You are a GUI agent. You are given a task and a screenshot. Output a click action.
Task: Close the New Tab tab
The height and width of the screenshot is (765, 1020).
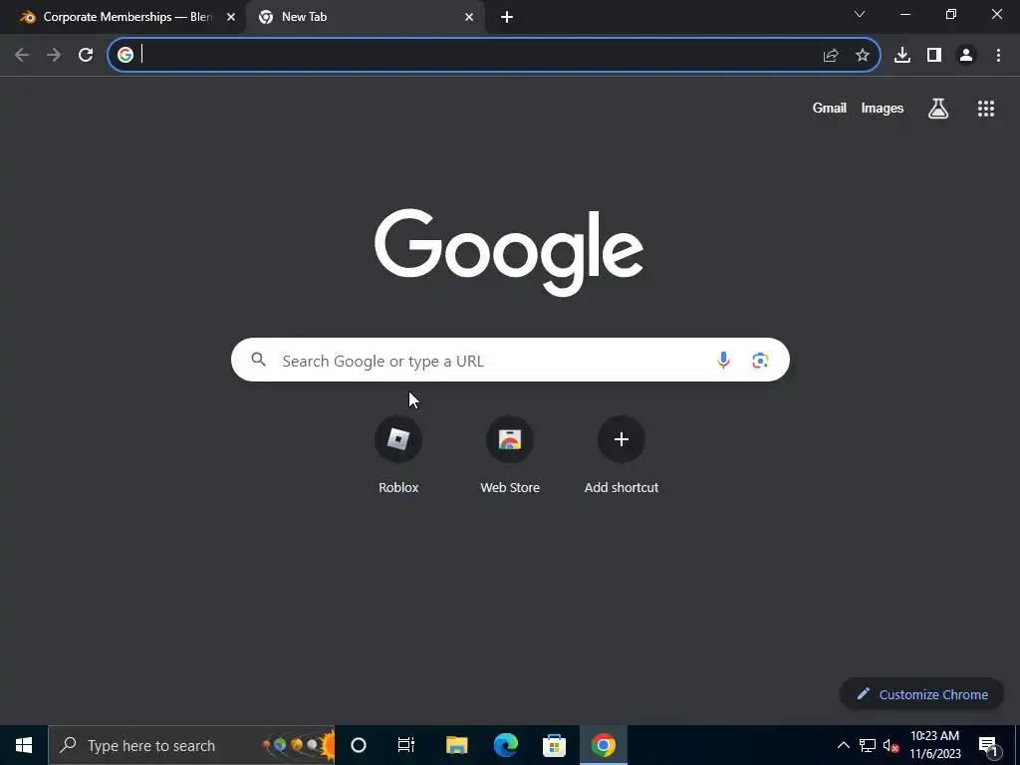469,17
